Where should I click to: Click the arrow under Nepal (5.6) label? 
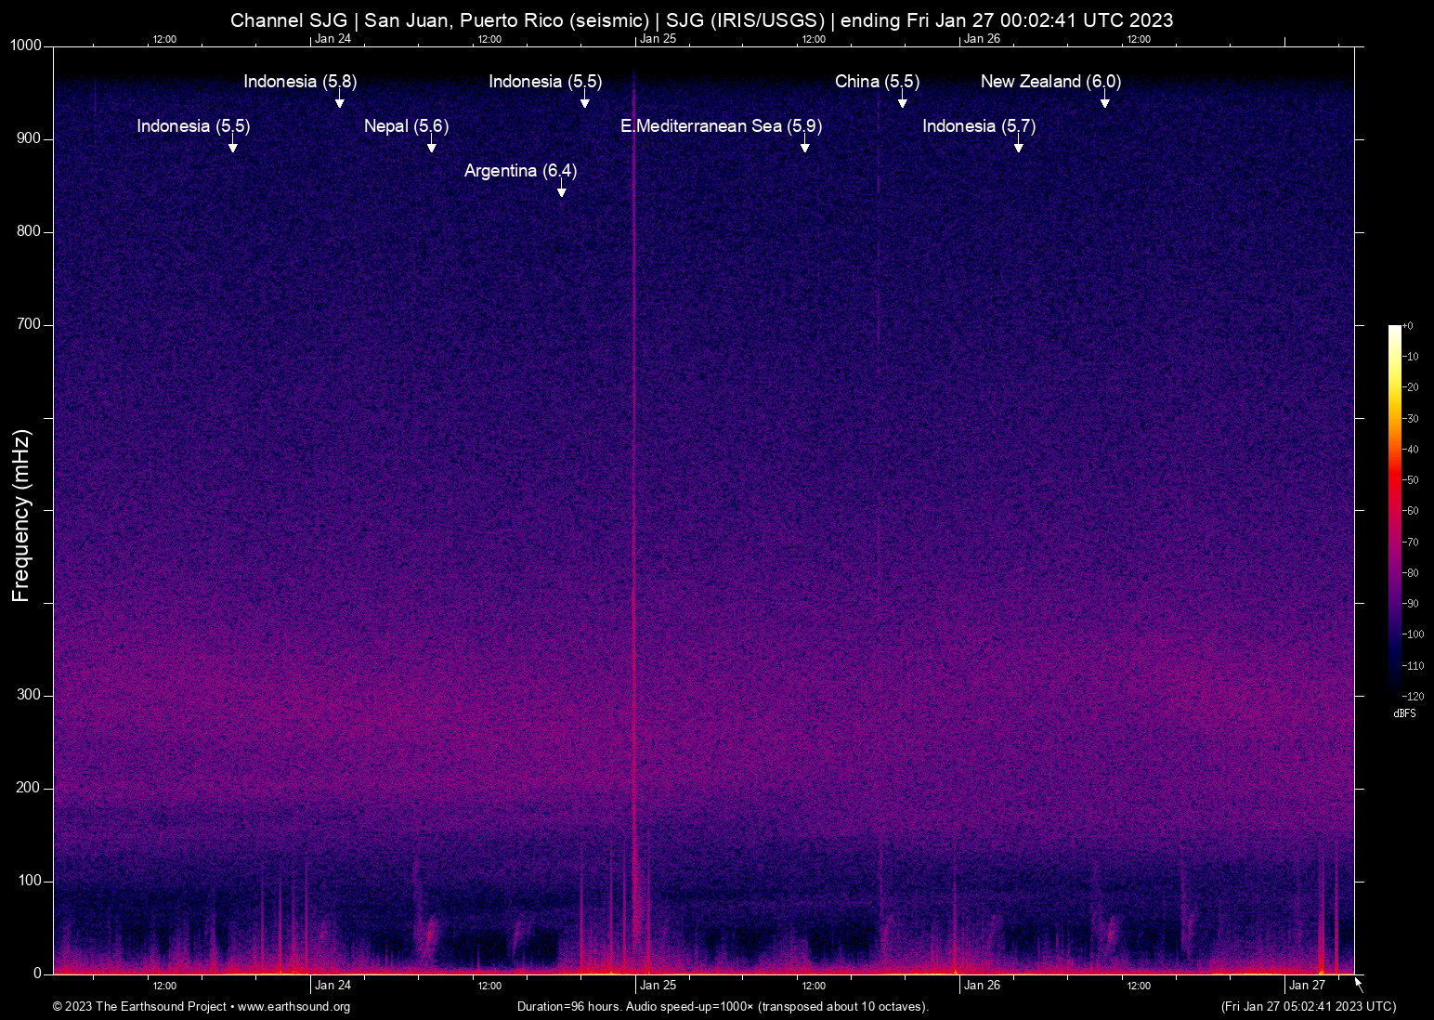click(x=432, y=146)
